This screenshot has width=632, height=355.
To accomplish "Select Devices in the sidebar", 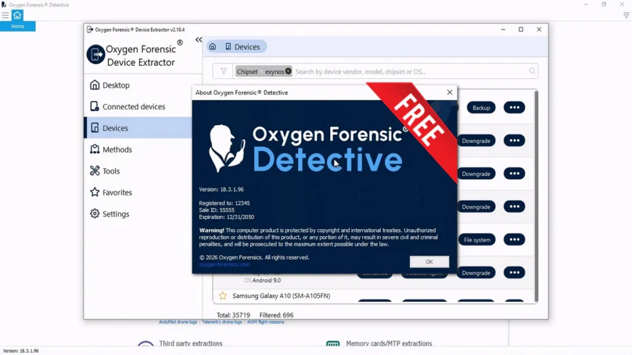I will (x=138, y=128).
